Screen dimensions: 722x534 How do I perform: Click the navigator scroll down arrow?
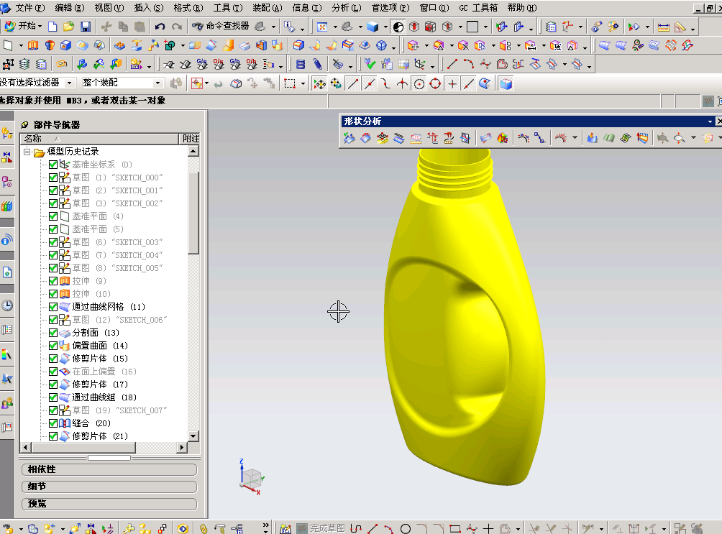point(193,436)
